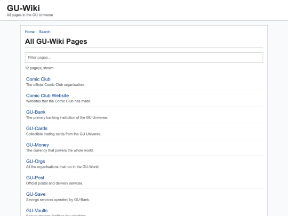Click the 'All GU-Wiki Pages' heading

coord(56,41)
